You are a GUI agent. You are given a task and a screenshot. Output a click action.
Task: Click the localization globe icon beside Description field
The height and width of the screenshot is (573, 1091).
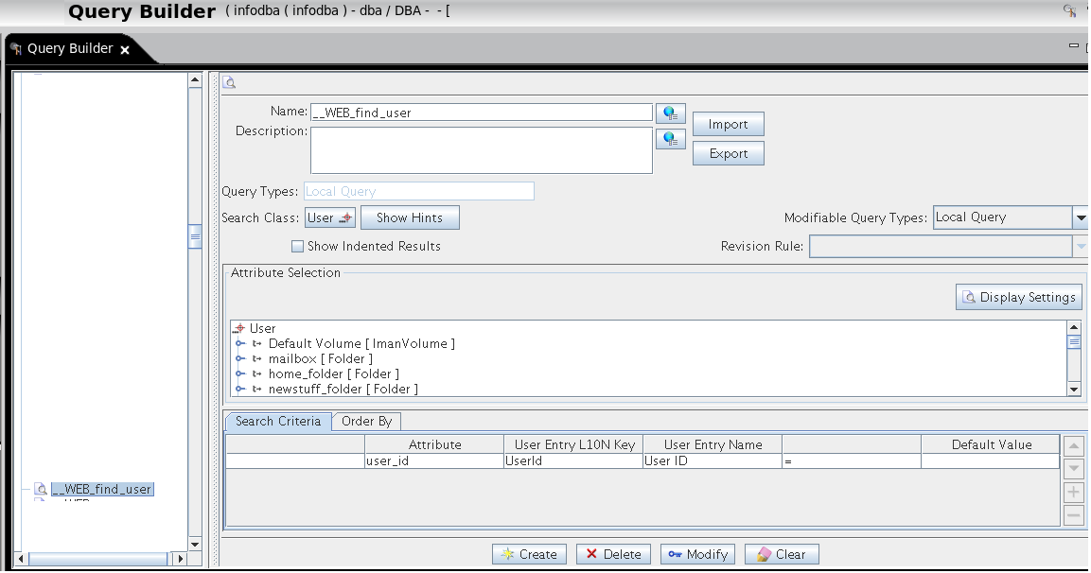pyautogui.click(x=671, y=138)
